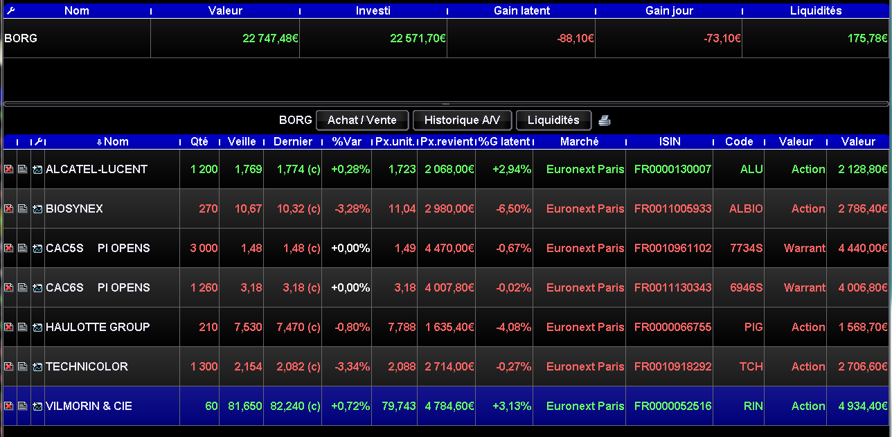Click ISIN FR0010918292 in TECHNICOLOR row
892x437 pixels.
pyautogui.click(x=672, y=366)
